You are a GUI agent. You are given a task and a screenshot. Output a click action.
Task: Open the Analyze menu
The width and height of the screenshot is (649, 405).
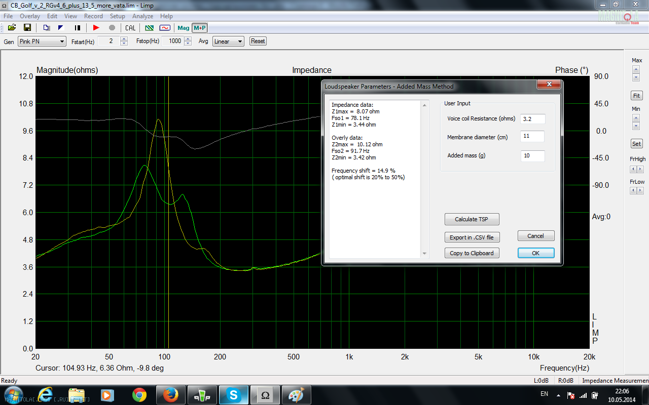coord(142,16)
